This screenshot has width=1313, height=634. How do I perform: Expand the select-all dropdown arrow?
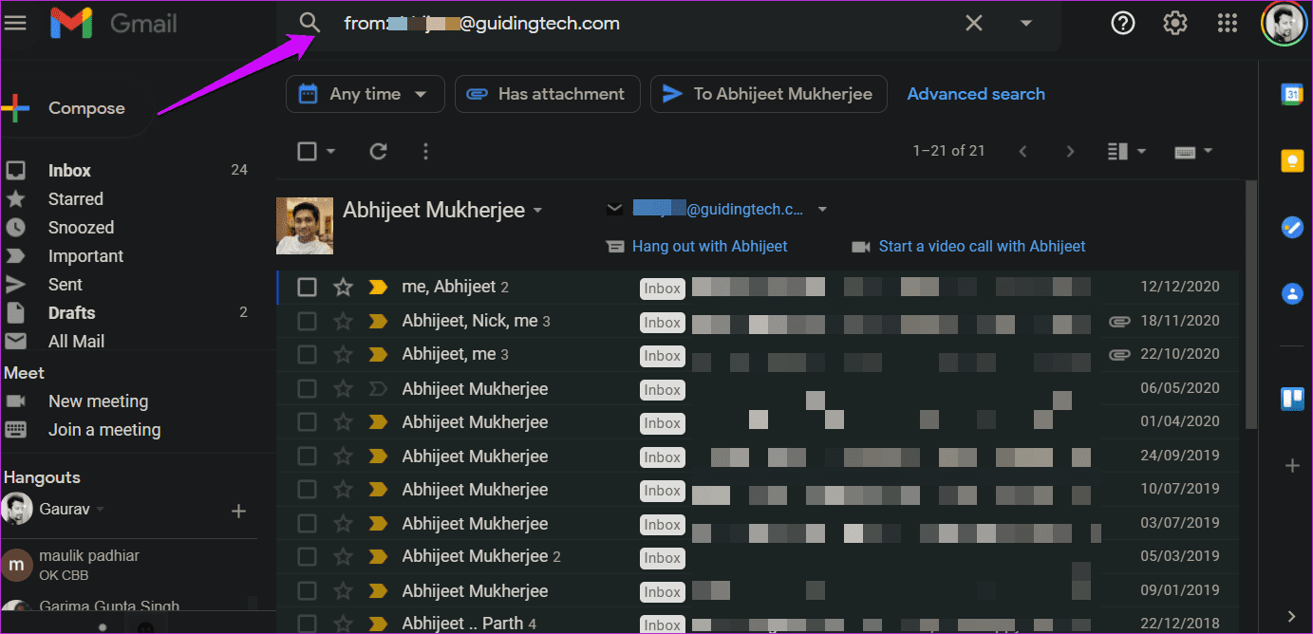tap(330, 151)
